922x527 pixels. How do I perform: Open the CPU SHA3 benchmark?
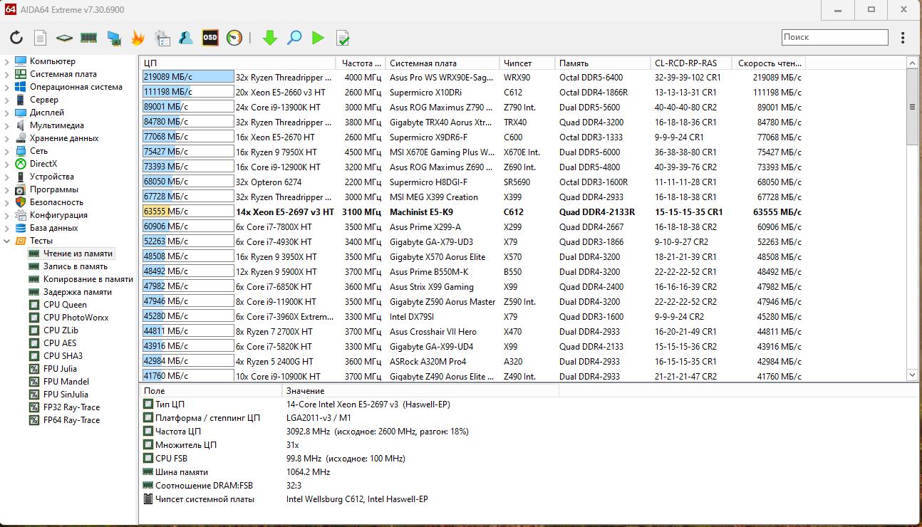pyautogui.click(x=63, y=356)
